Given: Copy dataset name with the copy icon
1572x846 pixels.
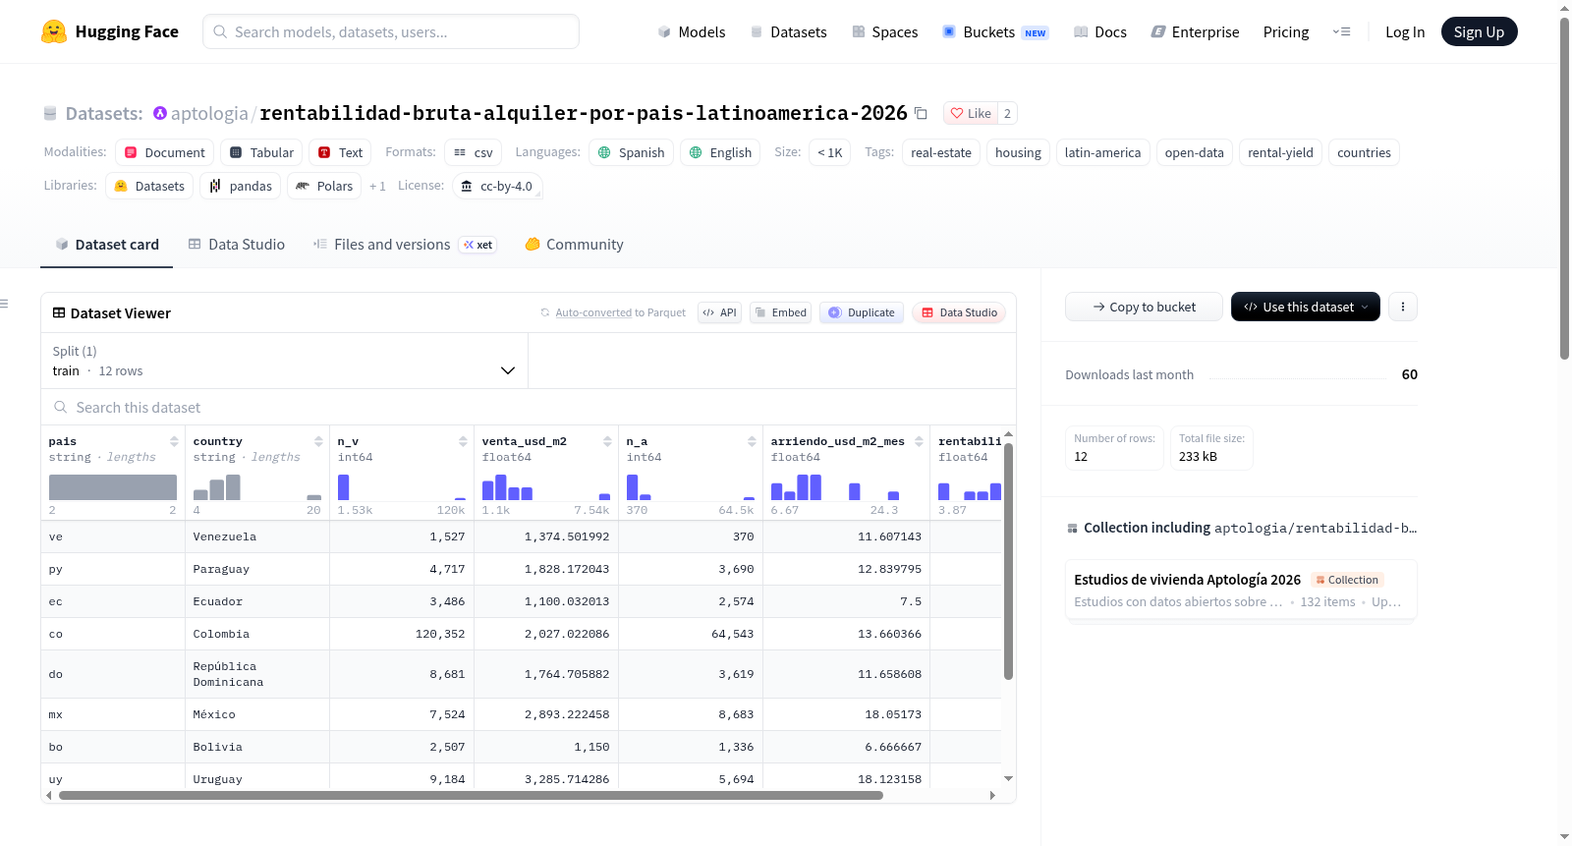Looking at the screenshot, I should pyautogui.click(x=921, y=113).
